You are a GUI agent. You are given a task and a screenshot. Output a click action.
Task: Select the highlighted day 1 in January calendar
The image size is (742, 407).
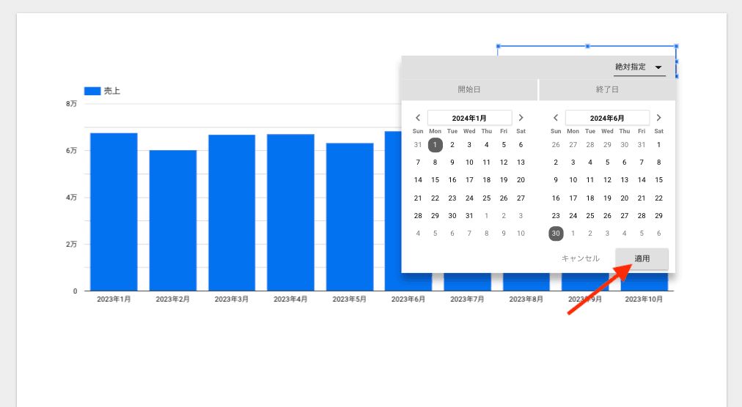[x=435, y=145]
